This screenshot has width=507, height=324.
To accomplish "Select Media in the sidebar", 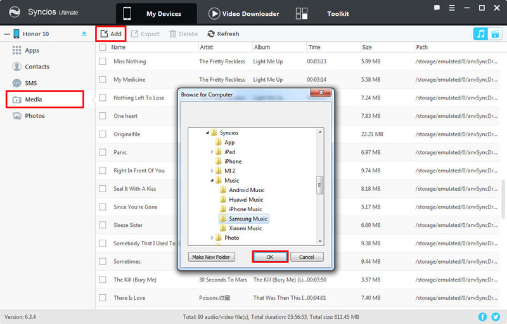I will click(x=45, y=100).
